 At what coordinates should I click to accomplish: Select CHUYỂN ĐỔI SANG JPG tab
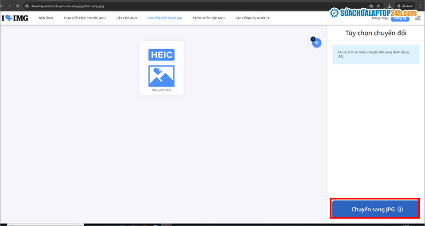[165, 18]
